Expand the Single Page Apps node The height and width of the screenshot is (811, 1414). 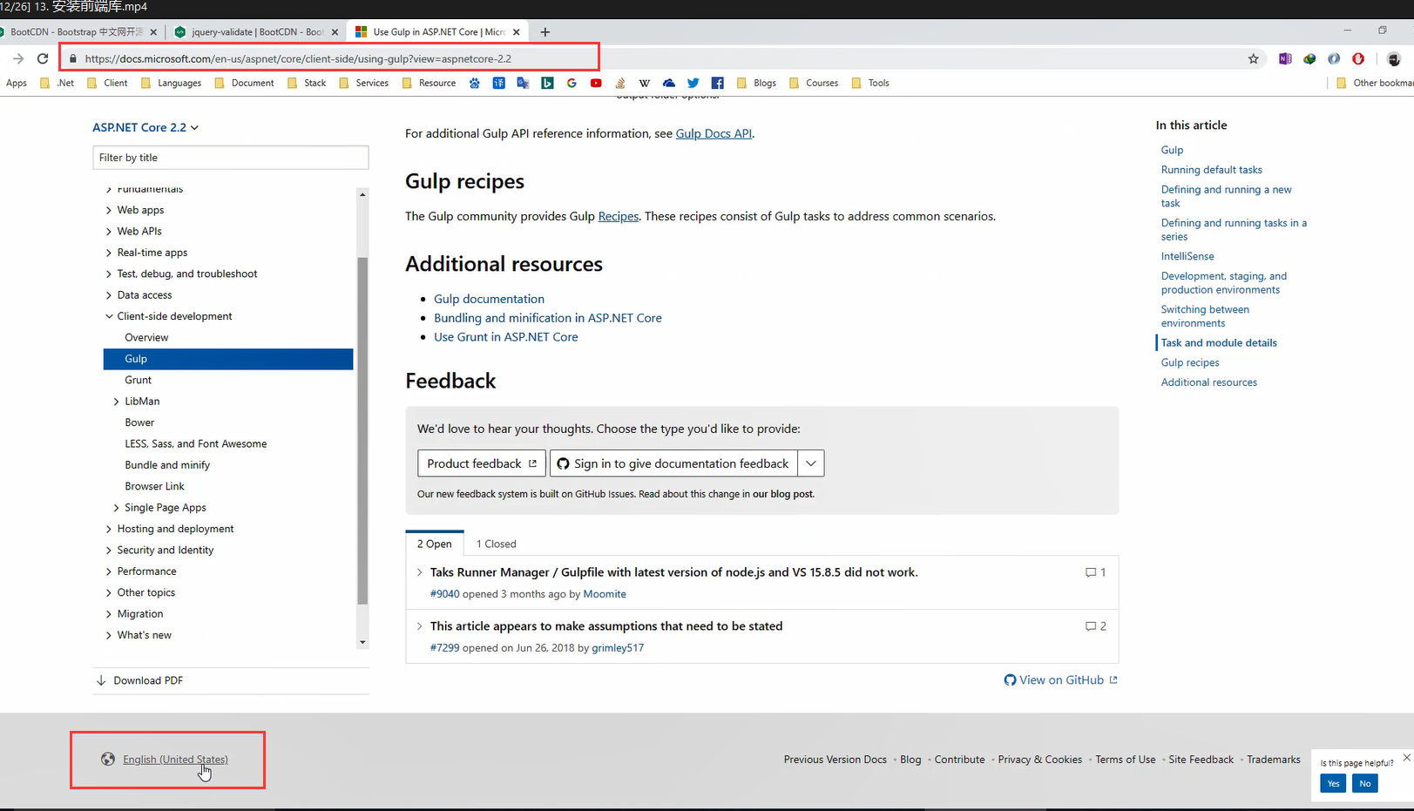tap(117, 508)
